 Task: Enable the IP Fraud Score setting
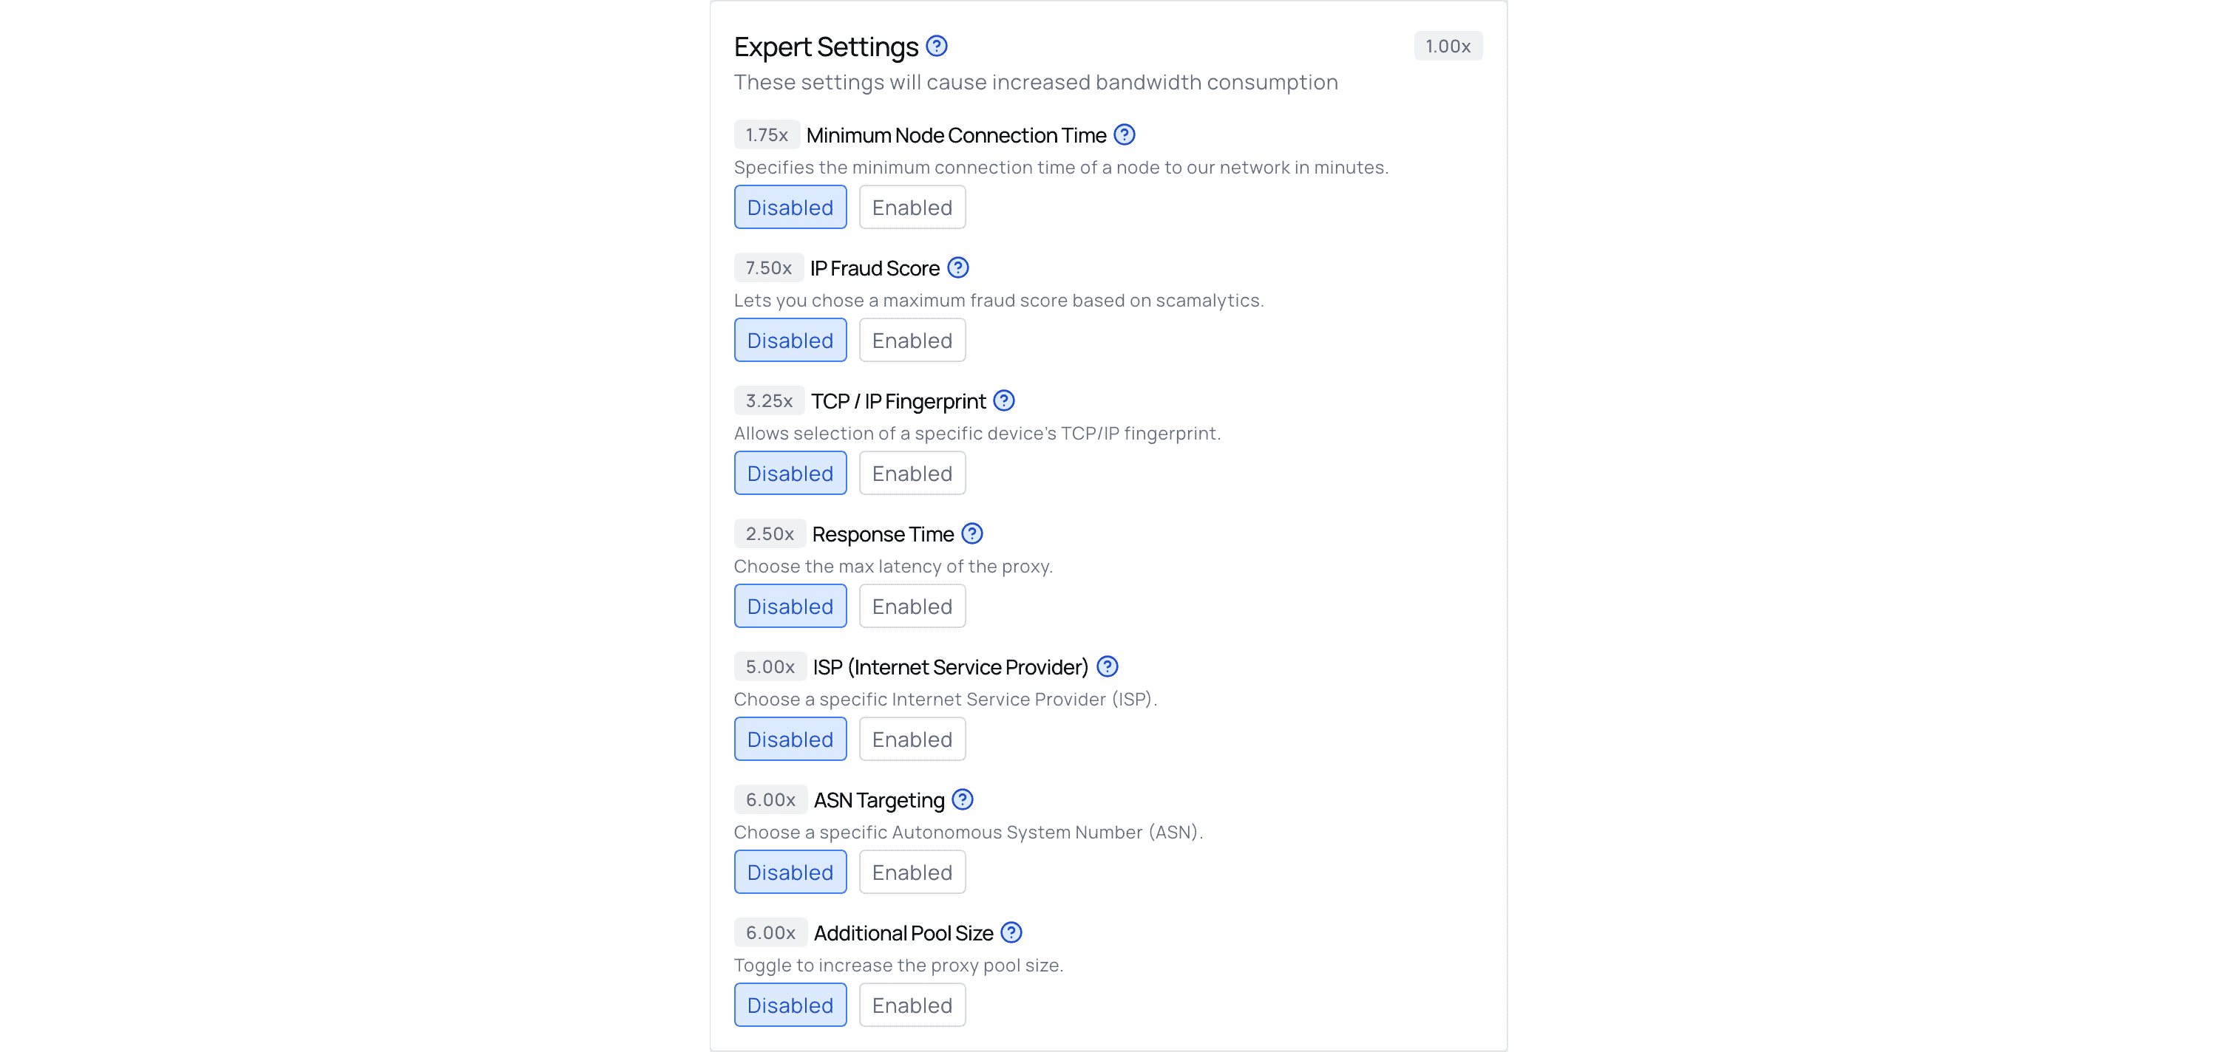click(x=912, y=341)
